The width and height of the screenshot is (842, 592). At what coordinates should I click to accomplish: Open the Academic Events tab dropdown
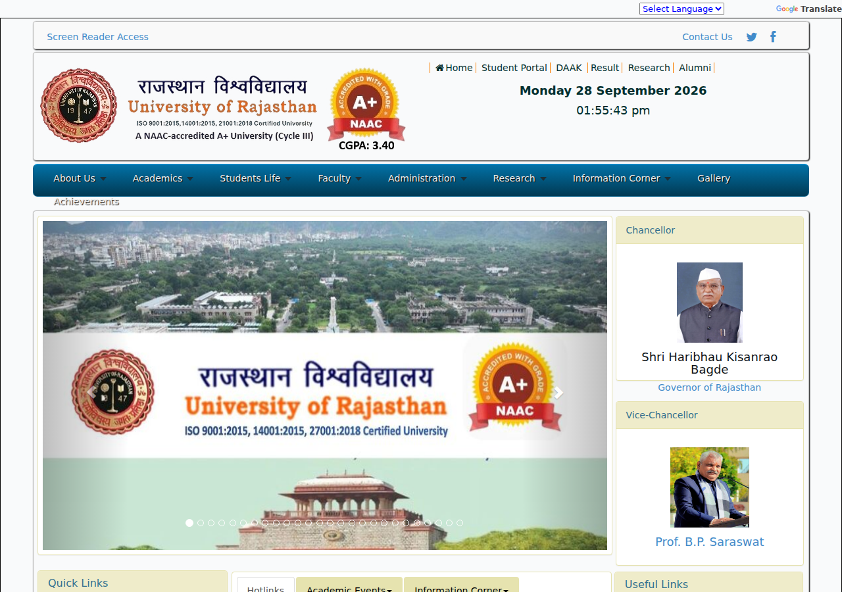[349, 585]
